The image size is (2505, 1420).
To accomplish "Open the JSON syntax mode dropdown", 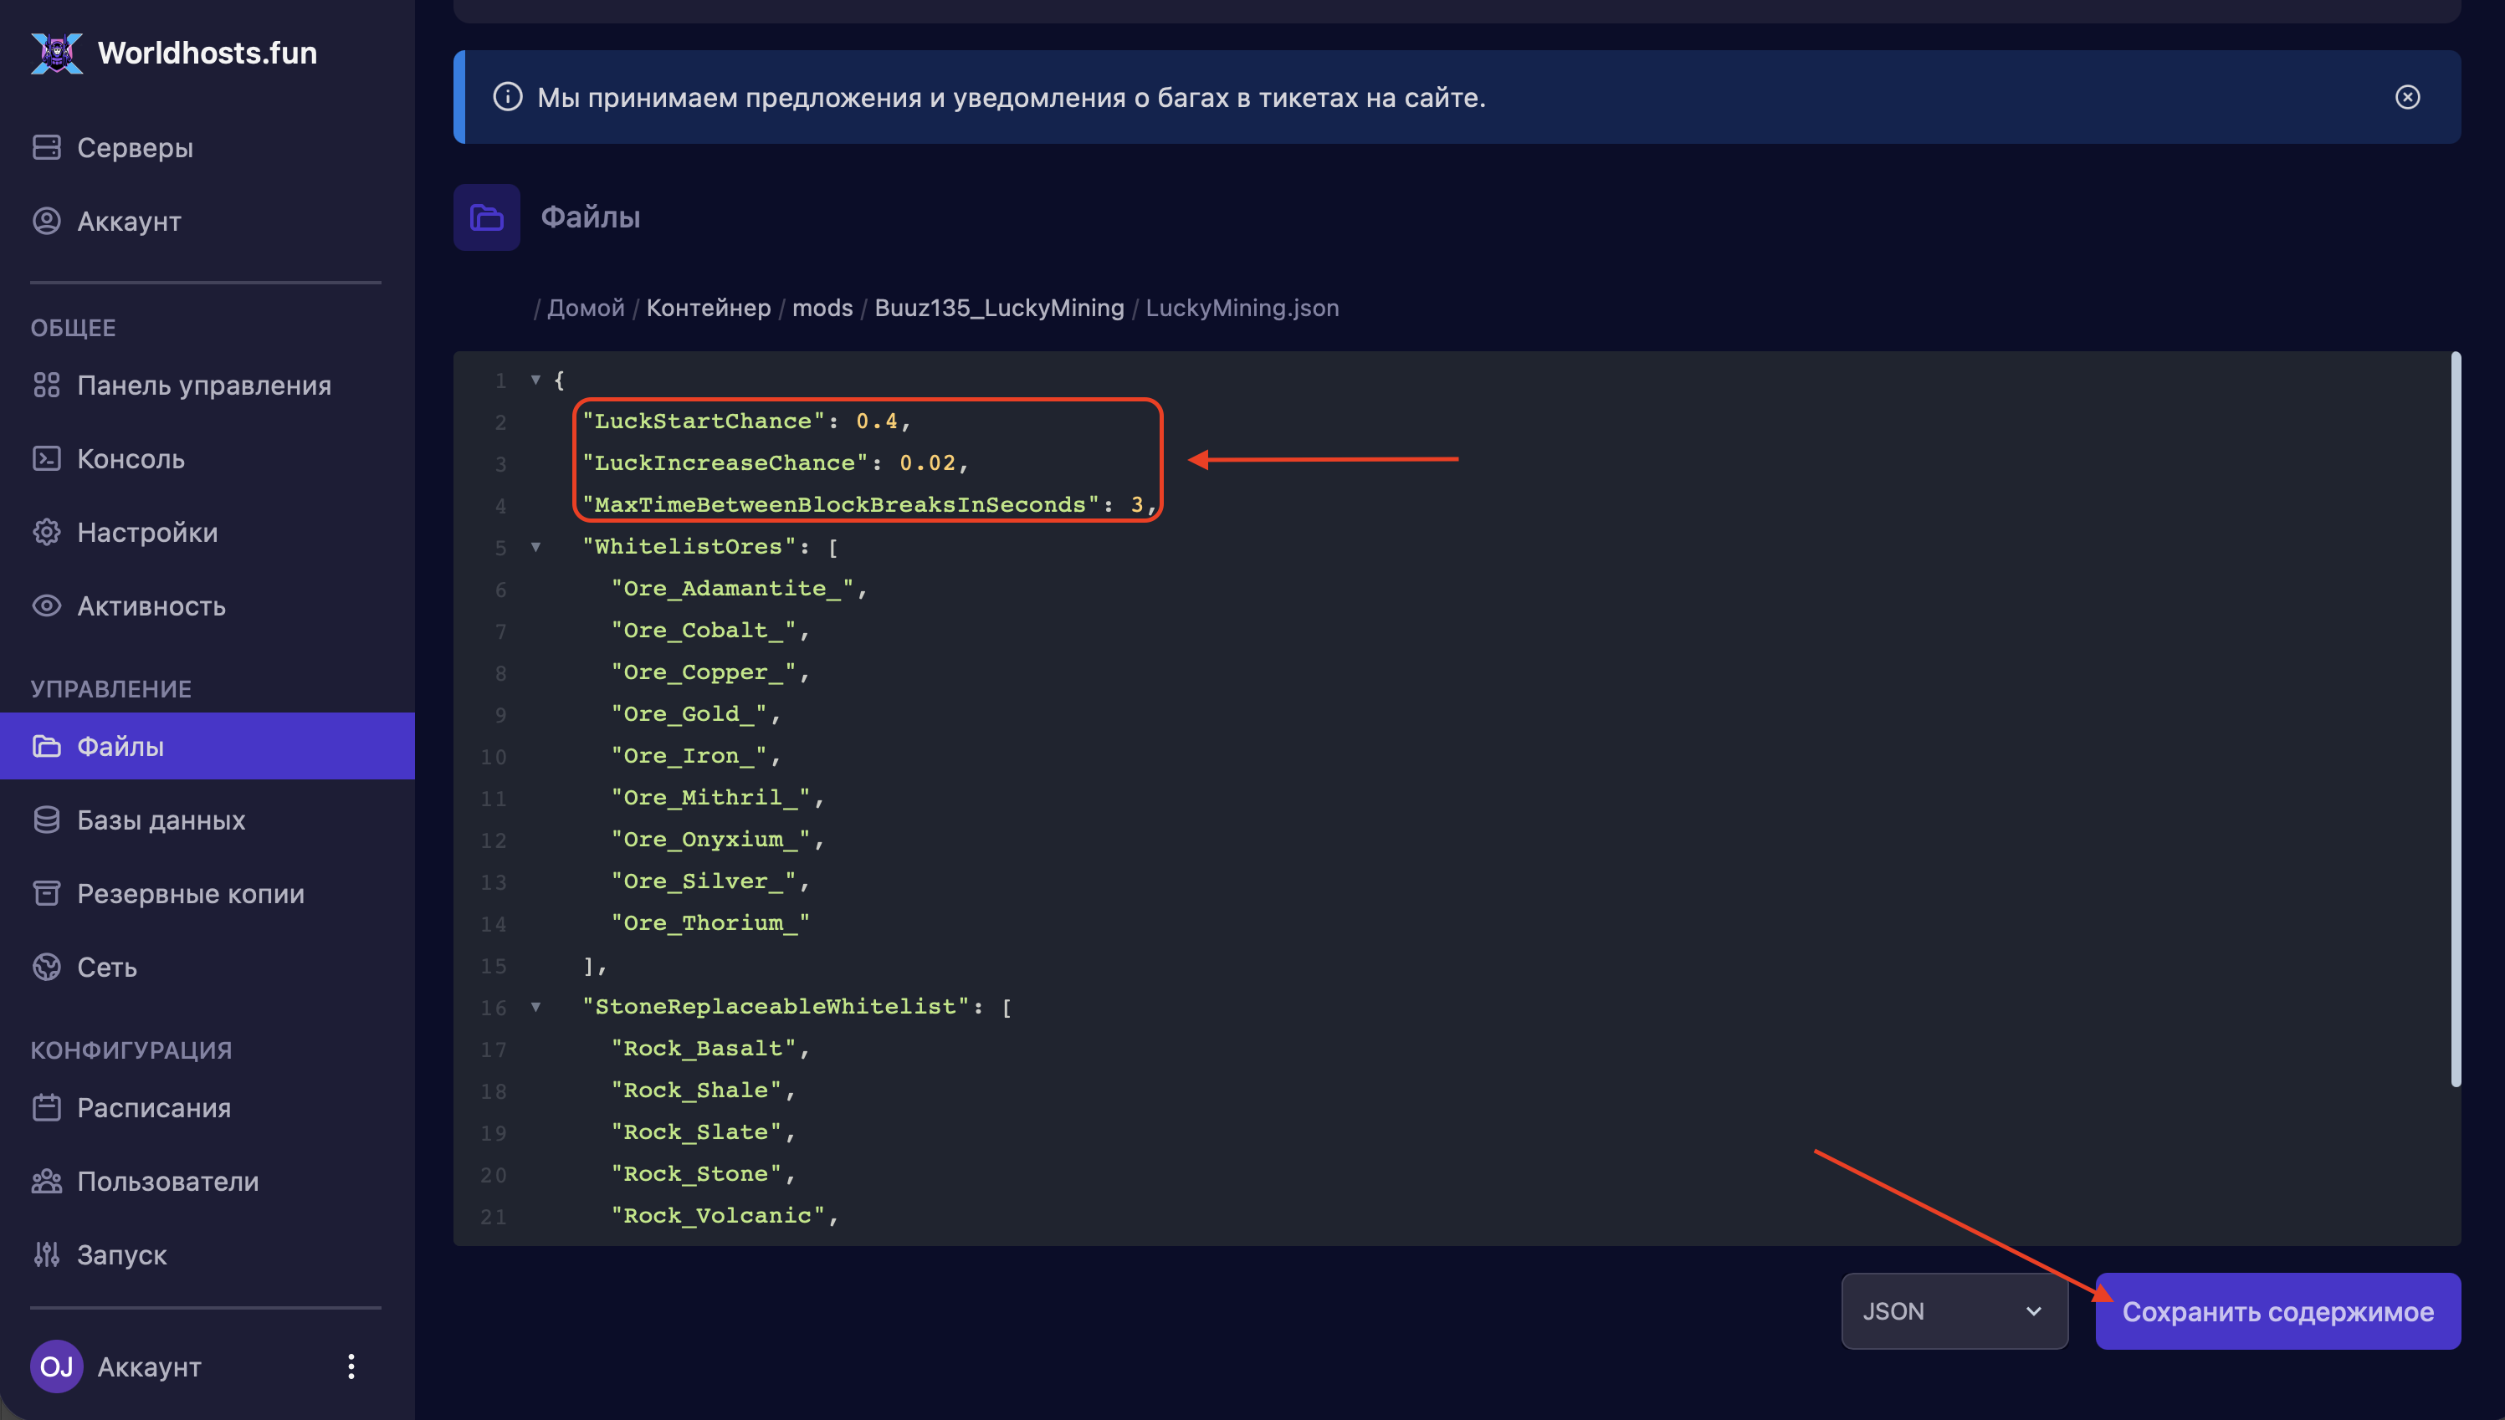I will pos(1953,1310).
